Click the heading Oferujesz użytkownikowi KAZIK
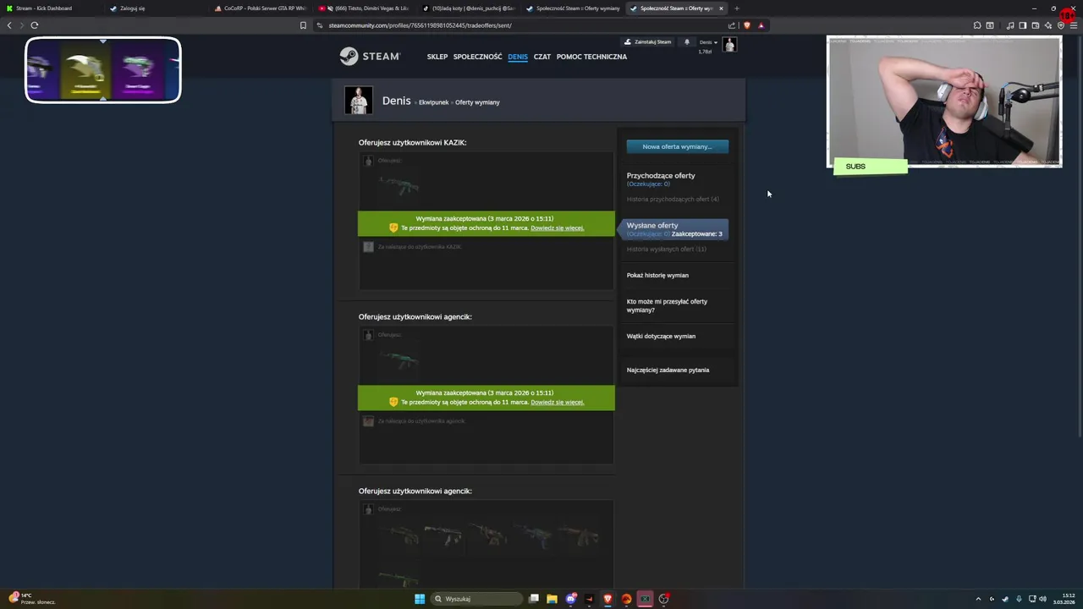 click(412, 143)
